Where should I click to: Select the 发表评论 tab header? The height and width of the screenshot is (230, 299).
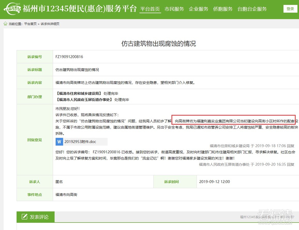click(x=36, y=217)
